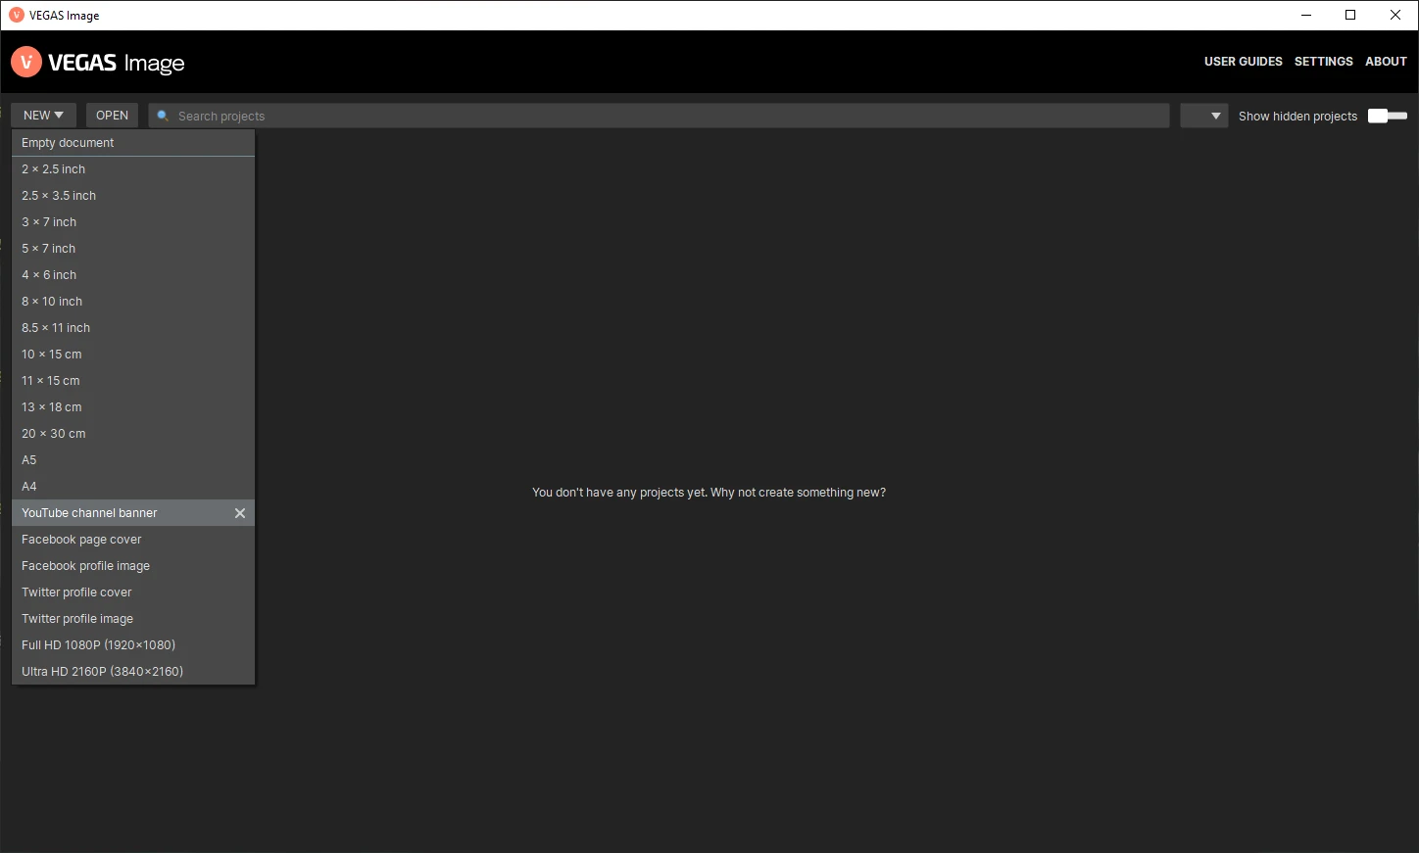Click the search magnifier icon

(x=164, y=116)
